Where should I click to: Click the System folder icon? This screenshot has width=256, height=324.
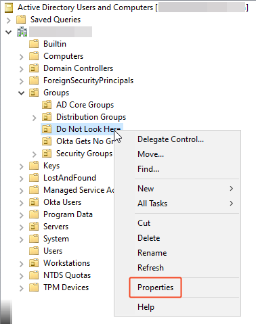tap(34, 239)
